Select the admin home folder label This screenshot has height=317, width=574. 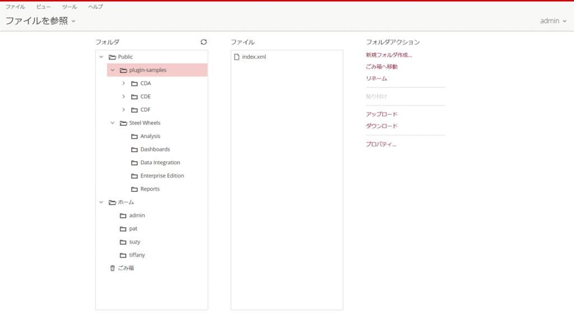click(137, 215)
